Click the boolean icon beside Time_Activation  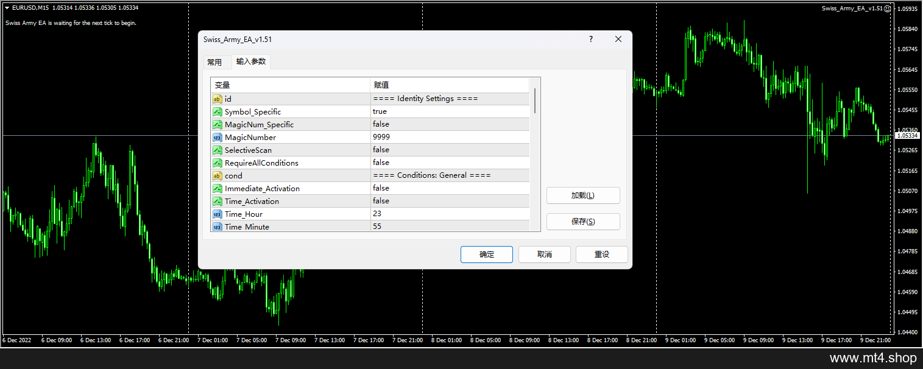217,201
